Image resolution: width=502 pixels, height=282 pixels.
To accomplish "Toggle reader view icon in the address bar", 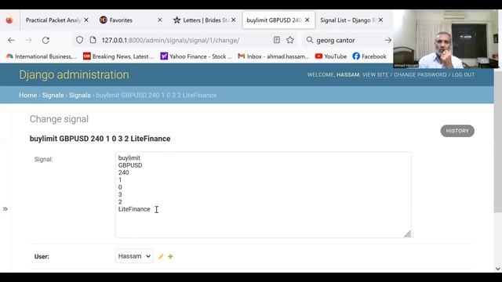I will [x=277, y=40].
